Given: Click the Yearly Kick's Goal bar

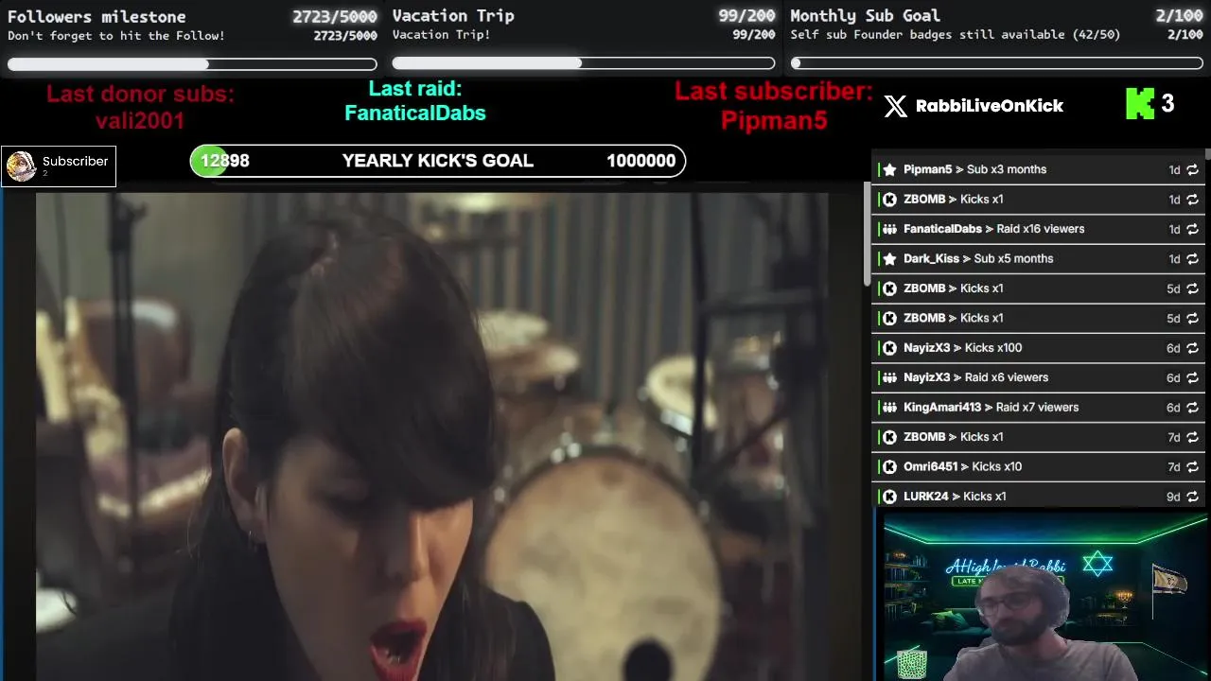Looking at the screenshot, I should coord(437,161).
